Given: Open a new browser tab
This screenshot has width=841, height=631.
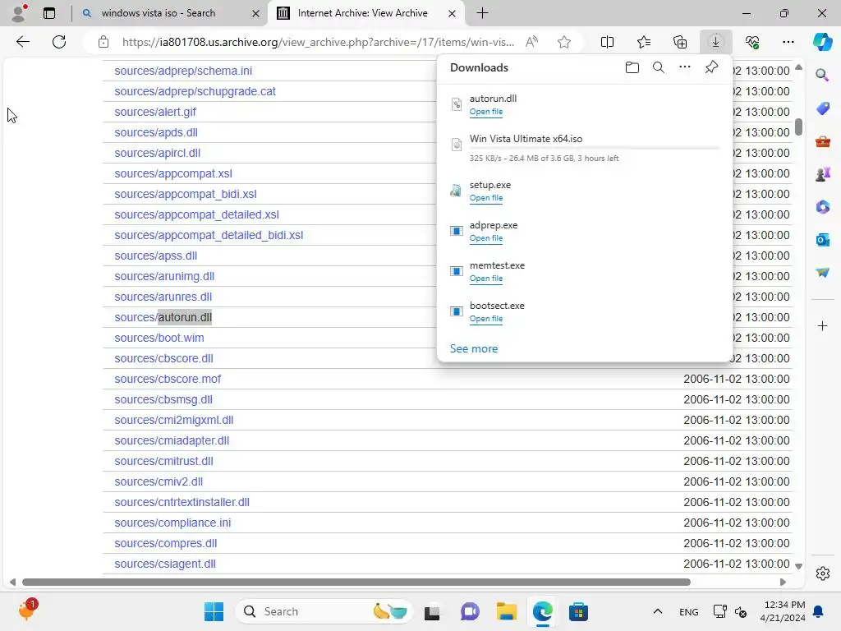Looking at the screenshot, I should 482,13.
